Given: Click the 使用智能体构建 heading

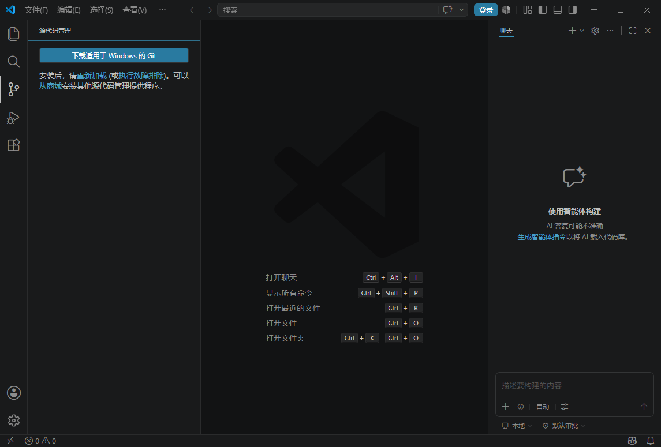Looking at the screenshot, I should [574, 211].
